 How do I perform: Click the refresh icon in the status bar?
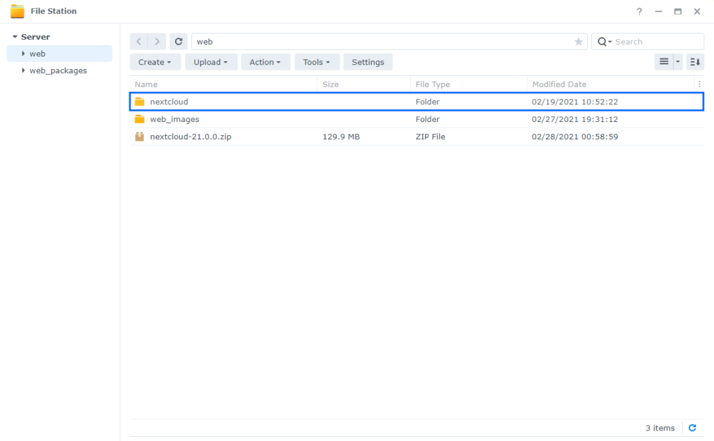point(692,428)
